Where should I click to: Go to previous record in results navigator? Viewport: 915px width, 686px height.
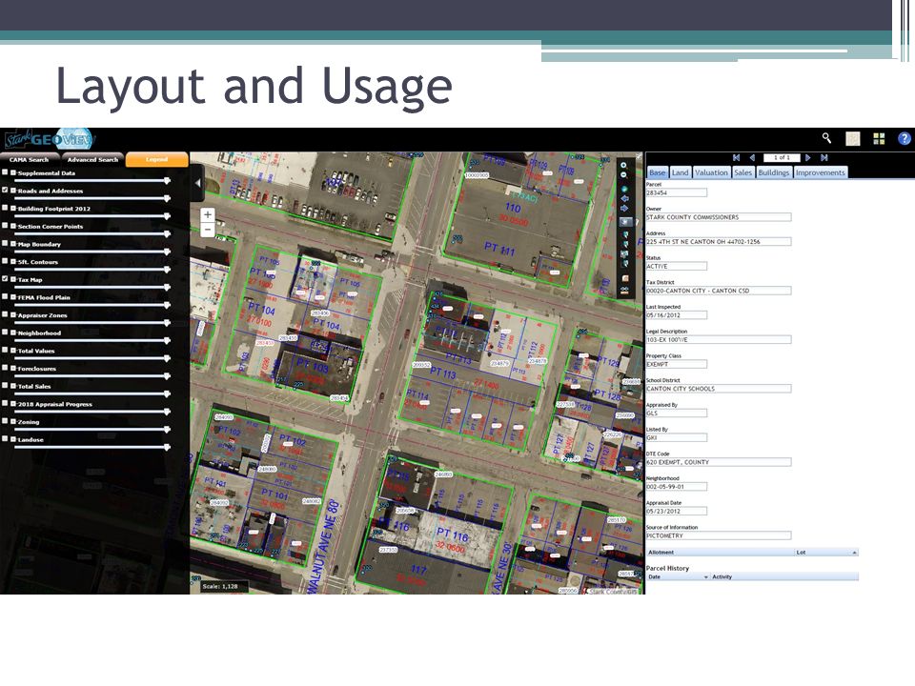[x=752, y=157]
